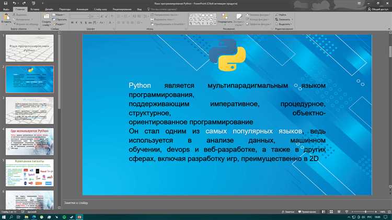Switch to Reading view icon
This screenshot has height=220, width=392.
(339, 212)
